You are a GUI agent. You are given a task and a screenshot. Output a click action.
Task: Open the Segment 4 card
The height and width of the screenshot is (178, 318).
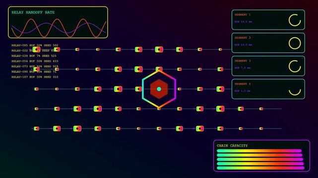pos(268,89)
